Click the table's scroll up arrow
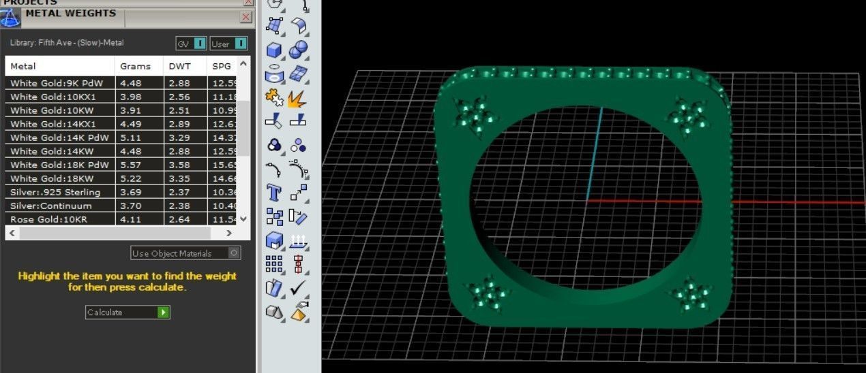This screenshot has width=866, height=373. pyautogui.click(x=245, y=63)
